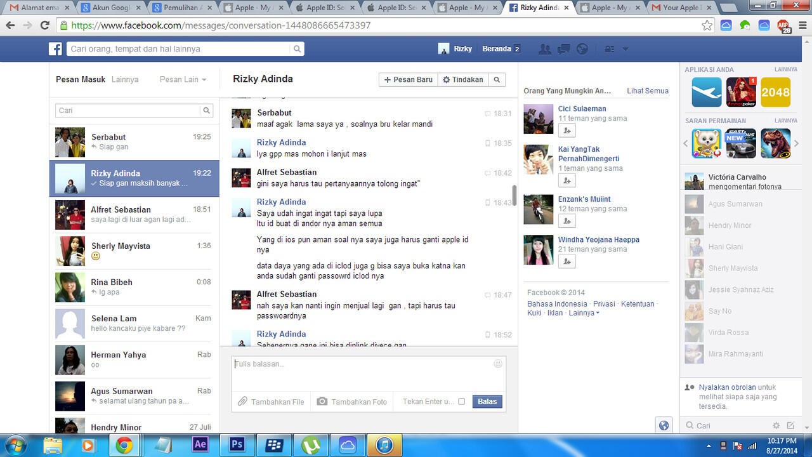Open friend requests icon in header

click(x=544, y=49)
